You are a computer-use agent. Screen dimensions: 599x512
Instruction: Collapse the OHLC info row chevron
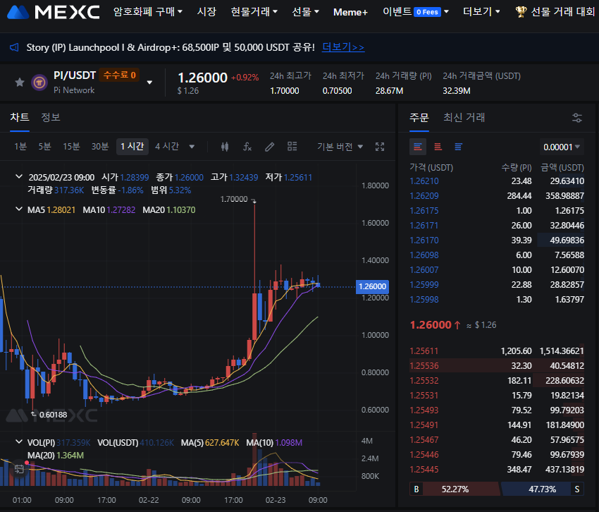[19, 176]
